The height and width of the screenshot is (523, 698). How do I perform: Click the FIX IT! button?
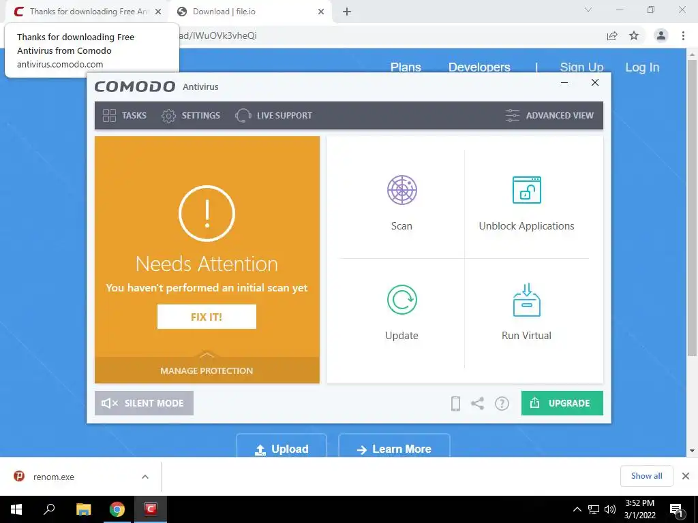click(x=207, y=317)
